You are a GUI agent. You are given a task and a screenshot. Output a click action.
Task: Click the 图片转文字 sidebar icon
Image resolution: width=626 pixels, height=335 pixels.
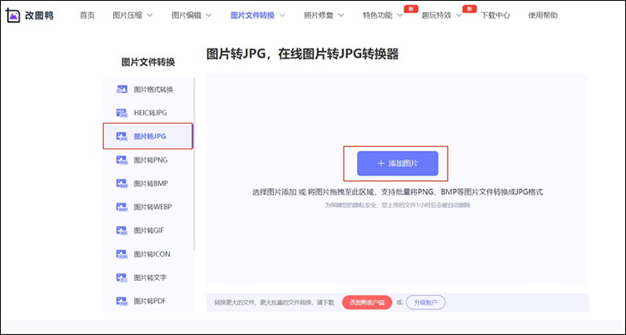122,277
